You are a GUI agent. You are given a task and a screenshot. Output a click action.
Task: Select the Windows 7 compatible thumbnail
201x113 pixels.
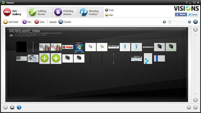coord(79,47)
